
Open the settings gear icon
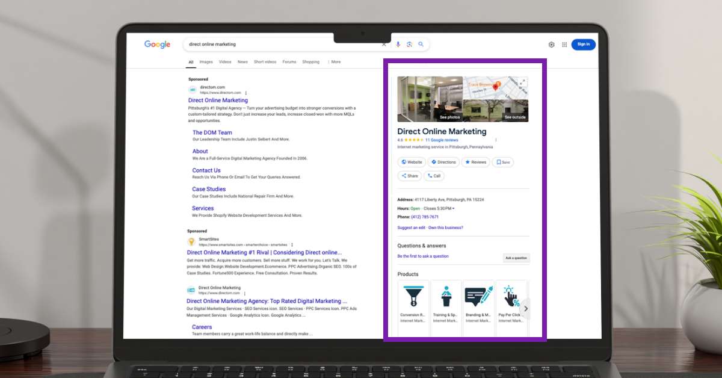tap(551, 45)
